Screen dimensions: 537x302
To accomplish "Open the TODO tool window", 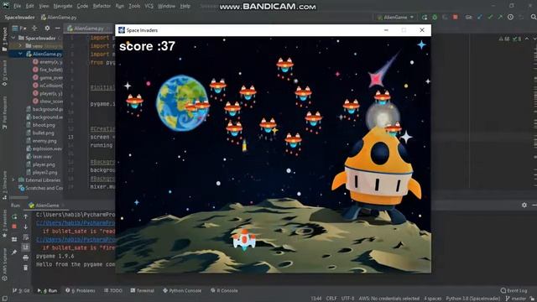I will (x=113, y=290).
